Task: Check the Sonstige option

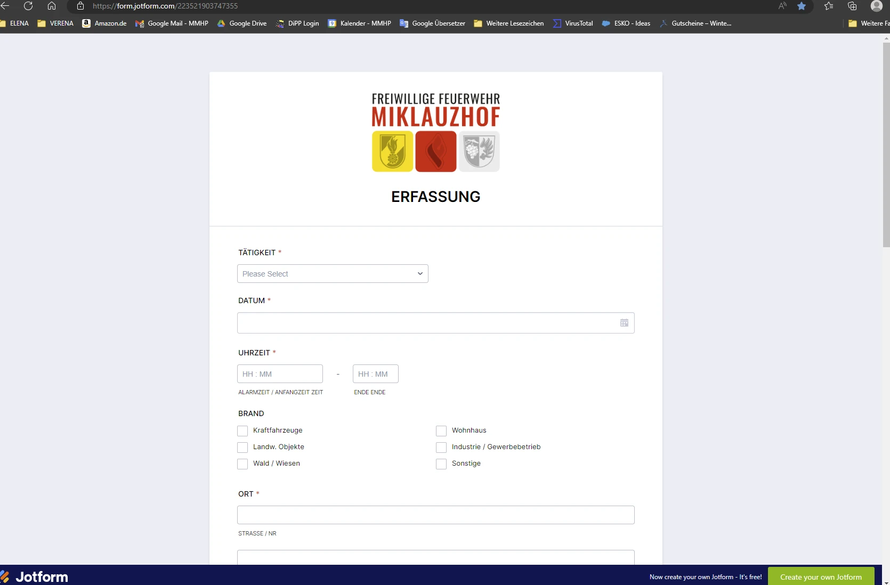Action: 441,464
